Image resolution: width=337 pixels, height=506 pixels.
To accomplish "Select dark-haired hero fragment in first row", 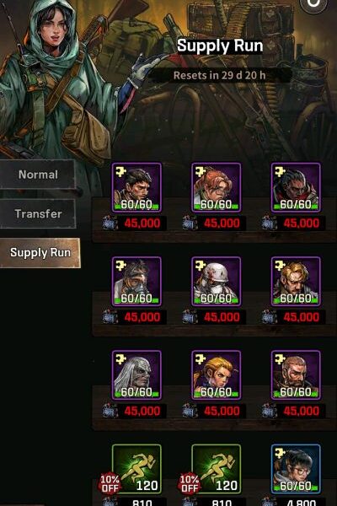I will 136,187.
